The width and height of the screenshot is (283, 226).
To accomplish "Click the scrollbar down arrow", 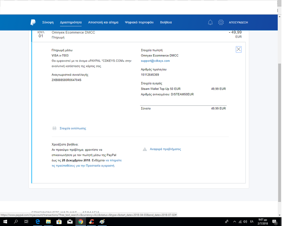I will tap(280, 215).
